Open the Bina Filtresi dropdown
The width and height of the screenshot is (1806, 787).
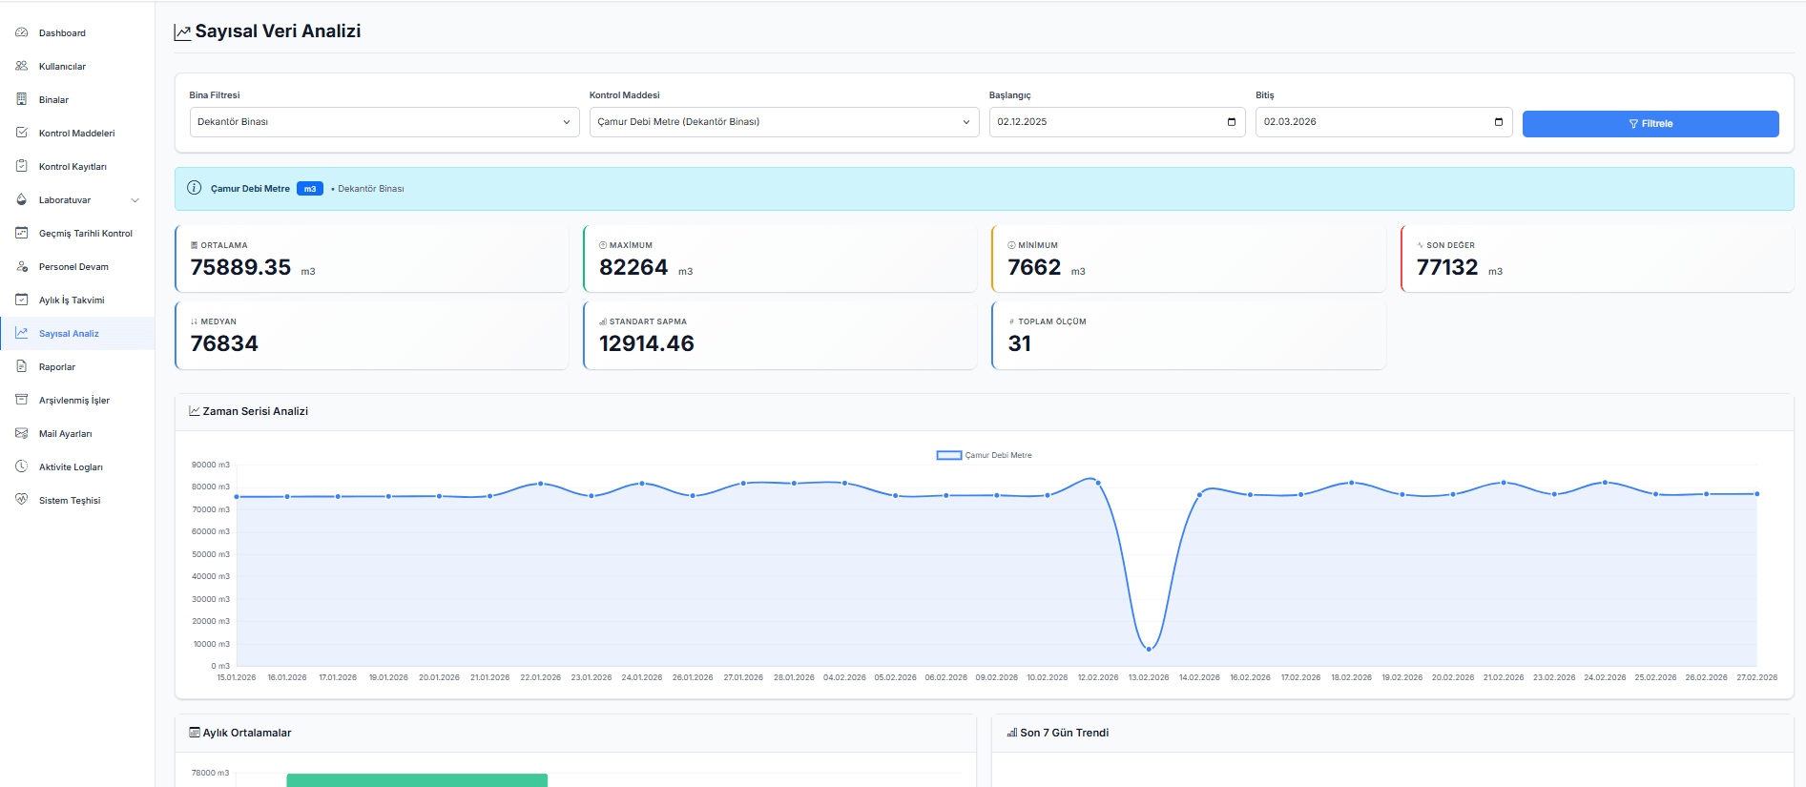coord(384,122)
